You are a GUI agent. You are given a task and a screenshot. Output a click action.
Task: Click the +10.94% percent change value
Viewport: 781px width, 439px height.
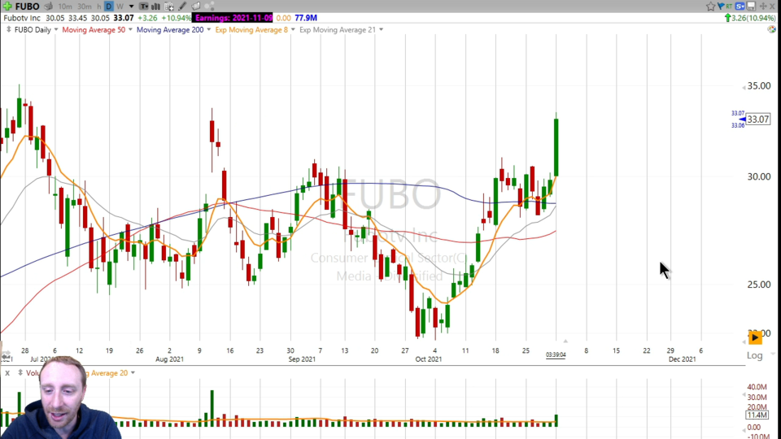pos(176,18)
